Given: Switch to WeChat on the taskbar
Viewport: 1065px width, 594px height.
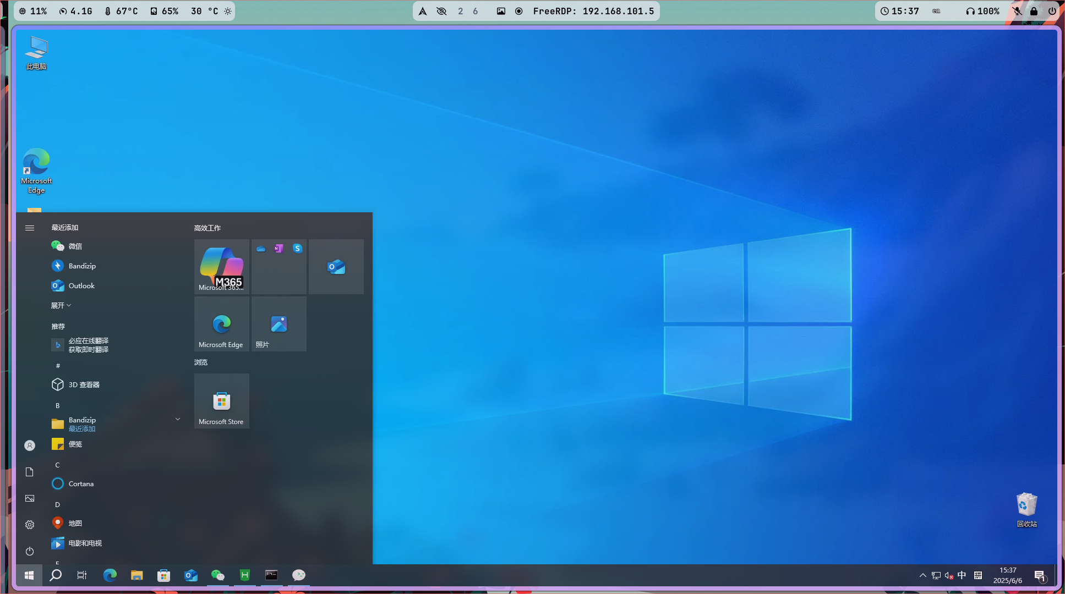Looking at the screenshot, I should point(217,575).
